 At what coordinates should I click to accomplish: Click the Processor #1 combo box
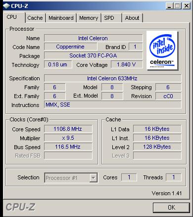(x=71, y=178)
